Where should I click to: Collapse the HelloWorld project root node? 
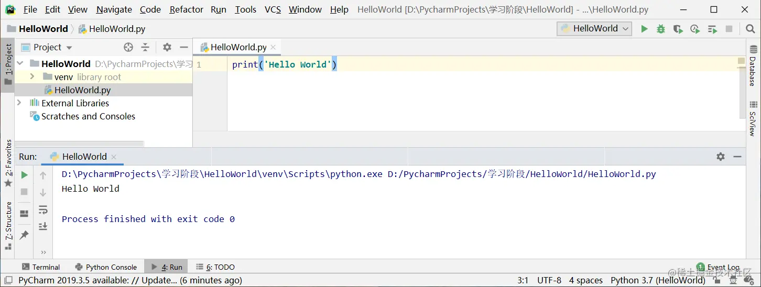[20, 63]
